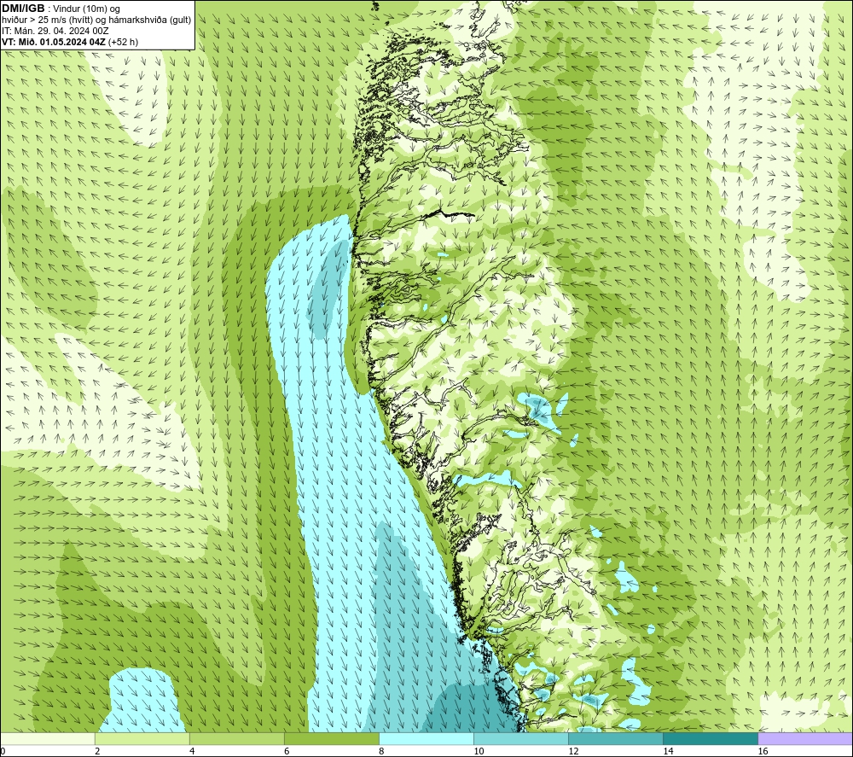Click the purple legend swatch above 16 m/s

(805, 739)
